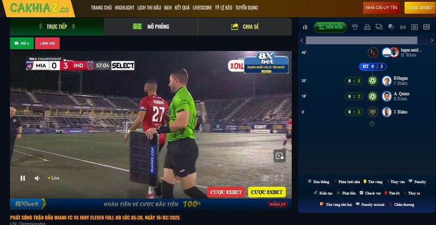436x225 pixels.
Task: Mute the video player volume
Action: [37, 178]
